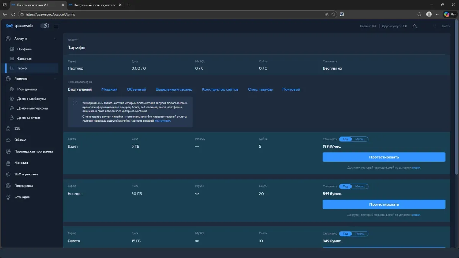Click the Партнерская программа sidebar icon
The height and width of the screenshot is (258, 459).
(x=8, y=151)
